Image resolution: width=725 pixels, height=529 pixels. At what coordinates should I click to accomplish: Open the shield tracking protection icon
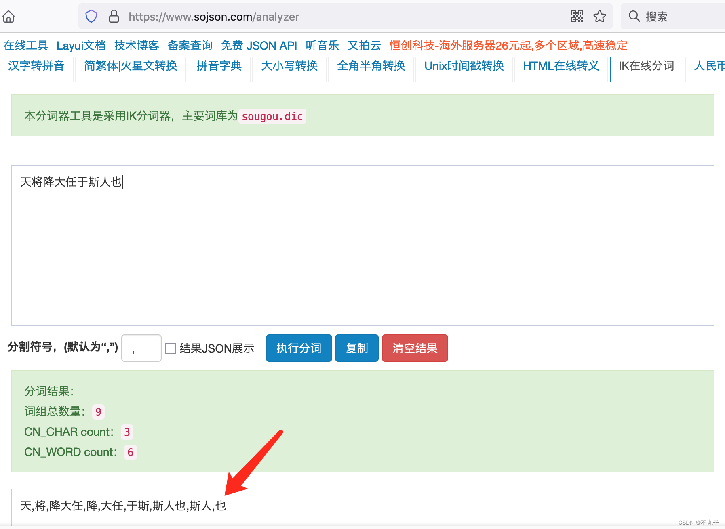tap(91, 17)
